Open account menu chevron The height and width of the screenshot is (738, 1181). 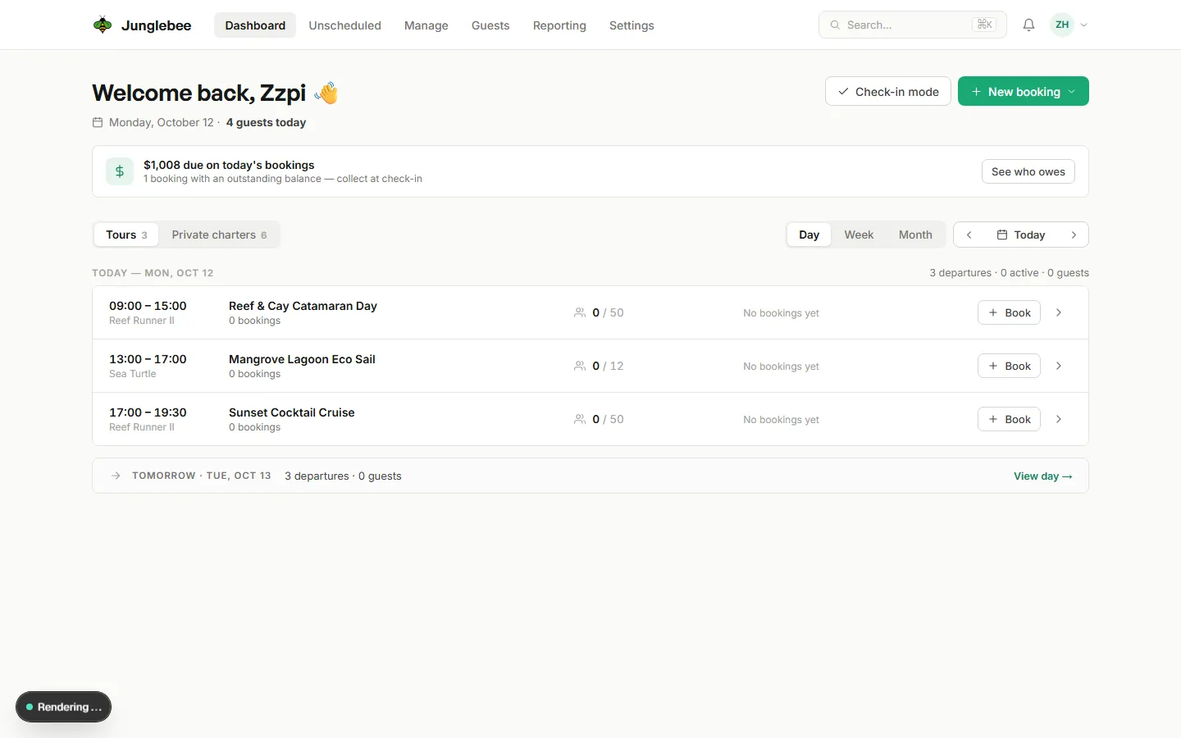[1084, 25]
